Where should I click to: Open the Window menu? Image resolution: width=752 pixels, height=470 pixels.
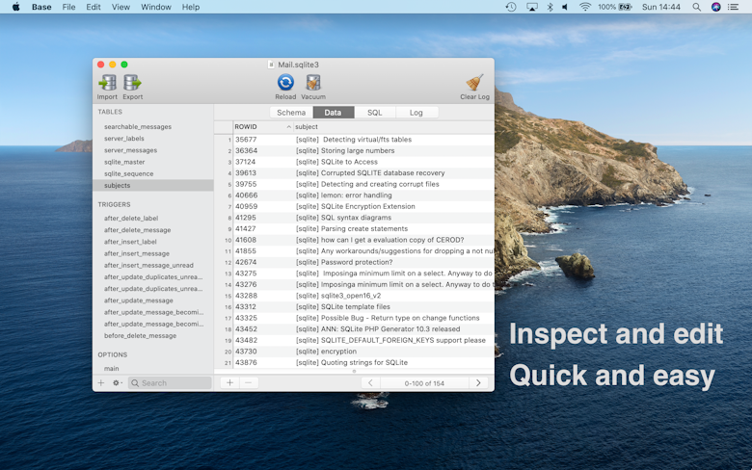156,7
